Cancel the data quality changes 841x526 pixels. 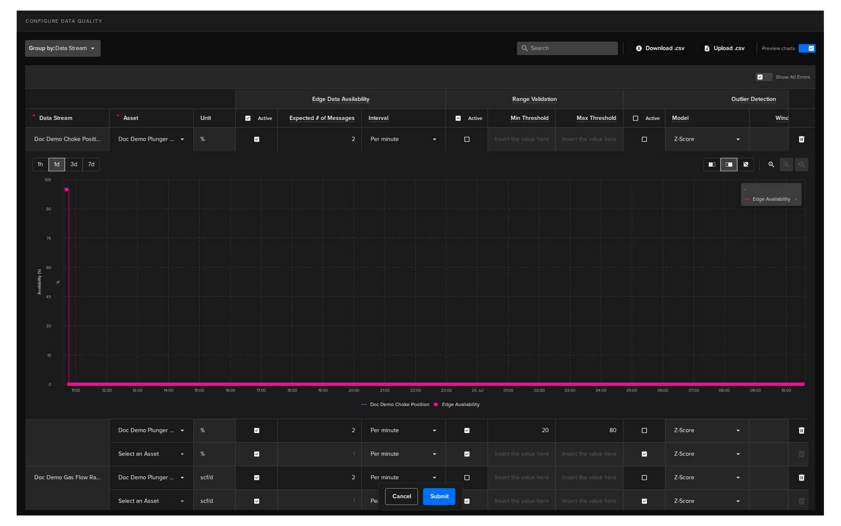coord(402,496)
